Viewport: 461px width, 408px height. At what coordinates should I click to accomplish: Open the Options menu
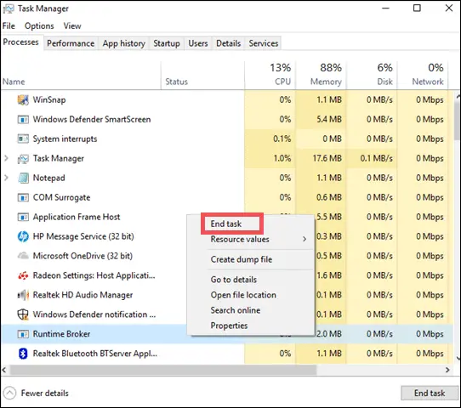39,25
